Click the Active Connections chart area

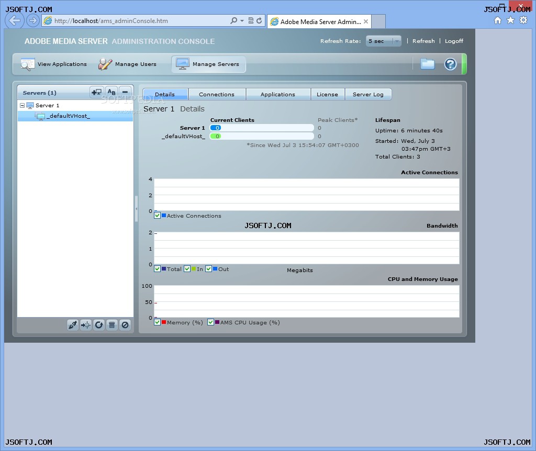(x=307, y=195)
